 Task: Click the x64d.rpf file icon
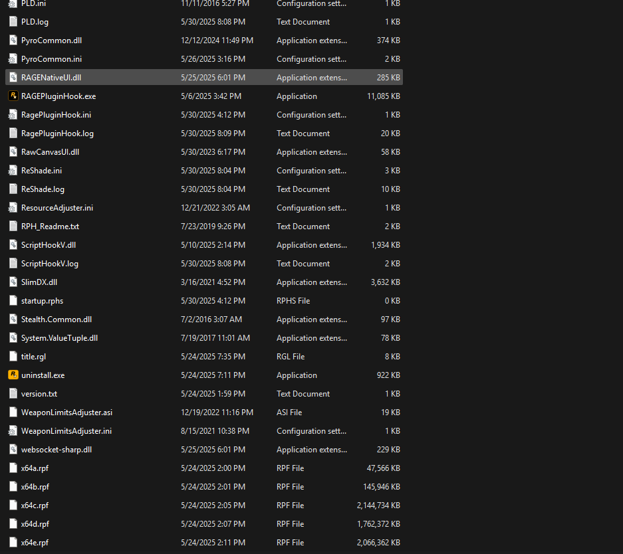coord(13,524)
